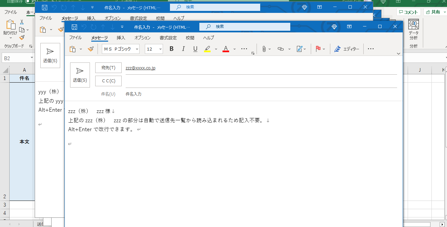Select Excel cell 本文 in column A

24,141
